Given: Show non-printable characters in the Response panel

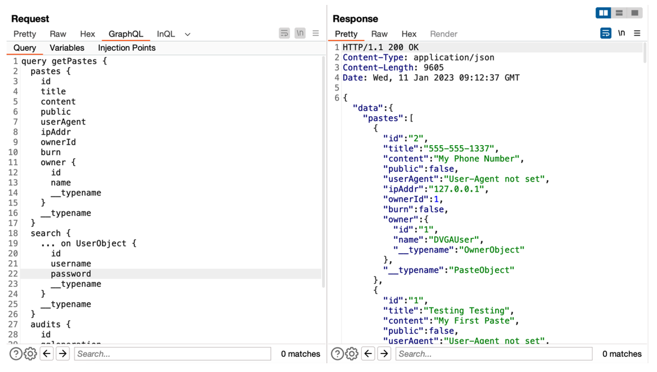Looking at the screenshot, I should [622, 34].
